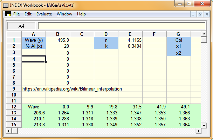213x140 pixels.
Task: Click the vertical scrollbar down arrow
Action: (204, 126)
